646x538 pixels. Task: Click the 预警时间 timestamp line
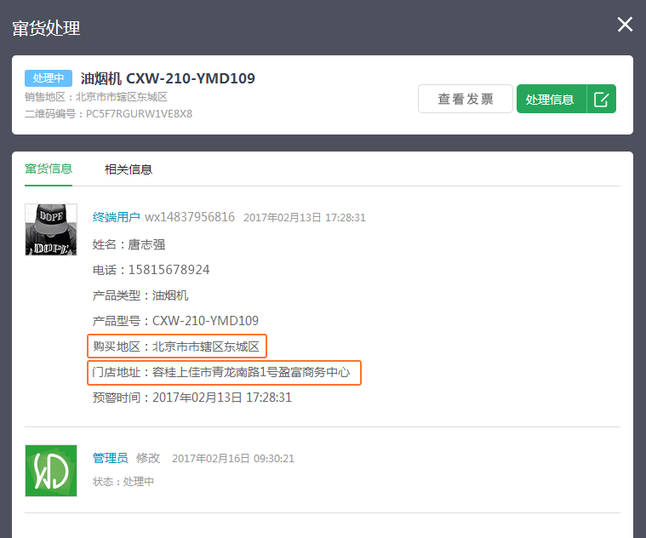pos(192,398)
